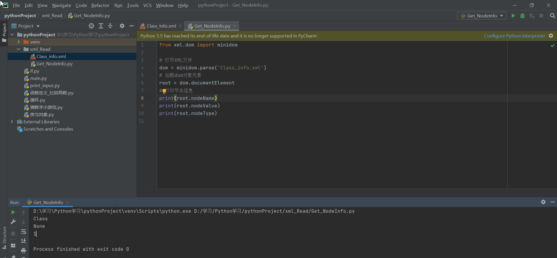Rerun Get_NodeInfo in Run panel
Image resolution: width=557 pixels, height=258 pixels.
(x=13, y=212)
